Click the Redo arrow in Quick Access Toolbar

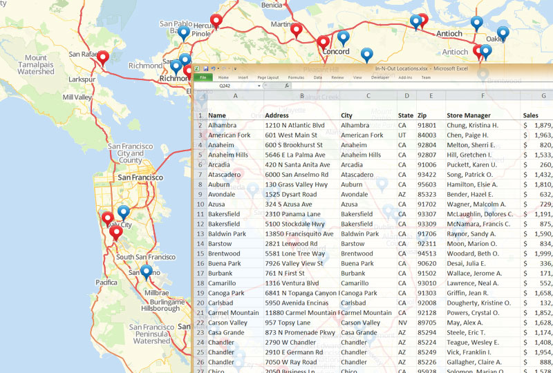coord(223,69)
